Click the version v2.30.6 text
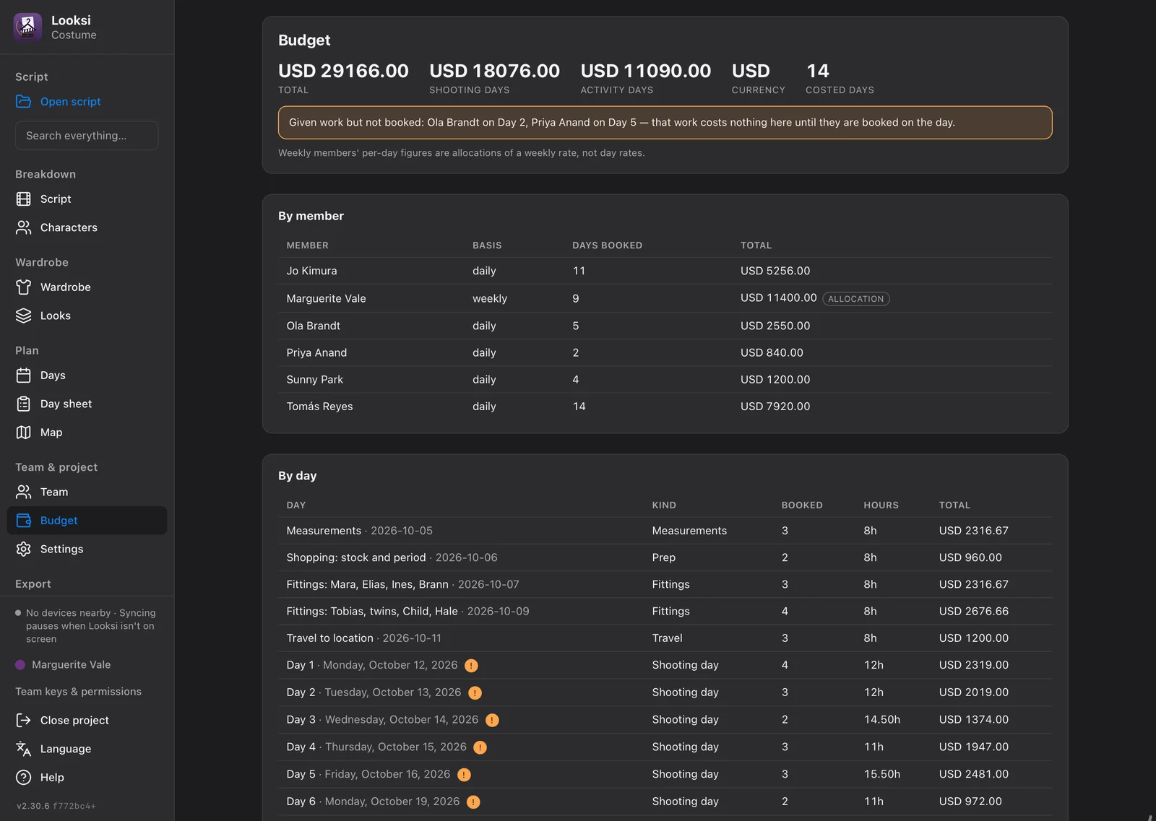 (33, 806)
